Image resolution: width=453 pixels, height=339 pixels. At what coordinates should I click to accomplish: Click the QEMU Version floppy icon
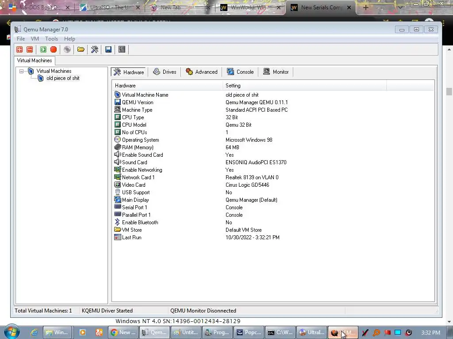coord(117,102)
